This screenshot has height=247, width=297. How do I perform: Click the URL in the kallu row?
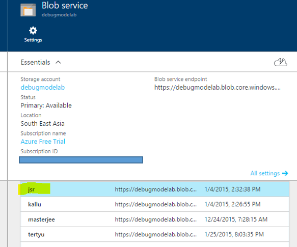[x=156, y=204]
